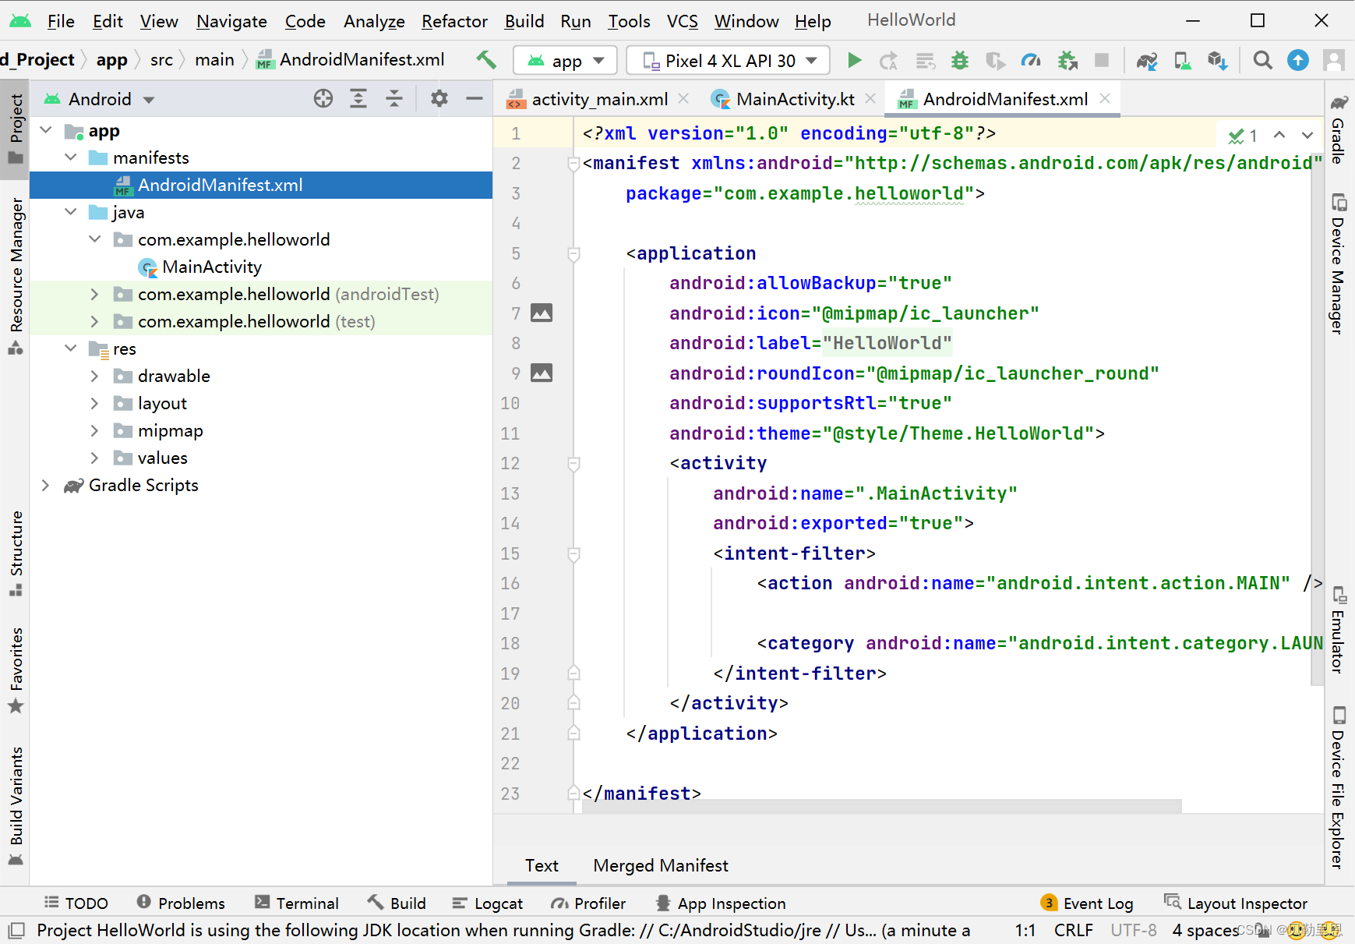Viewport: 1355px width, 944px height.
Task: Toggle the Project tool window sidebar button
Action: pos(16,129)
